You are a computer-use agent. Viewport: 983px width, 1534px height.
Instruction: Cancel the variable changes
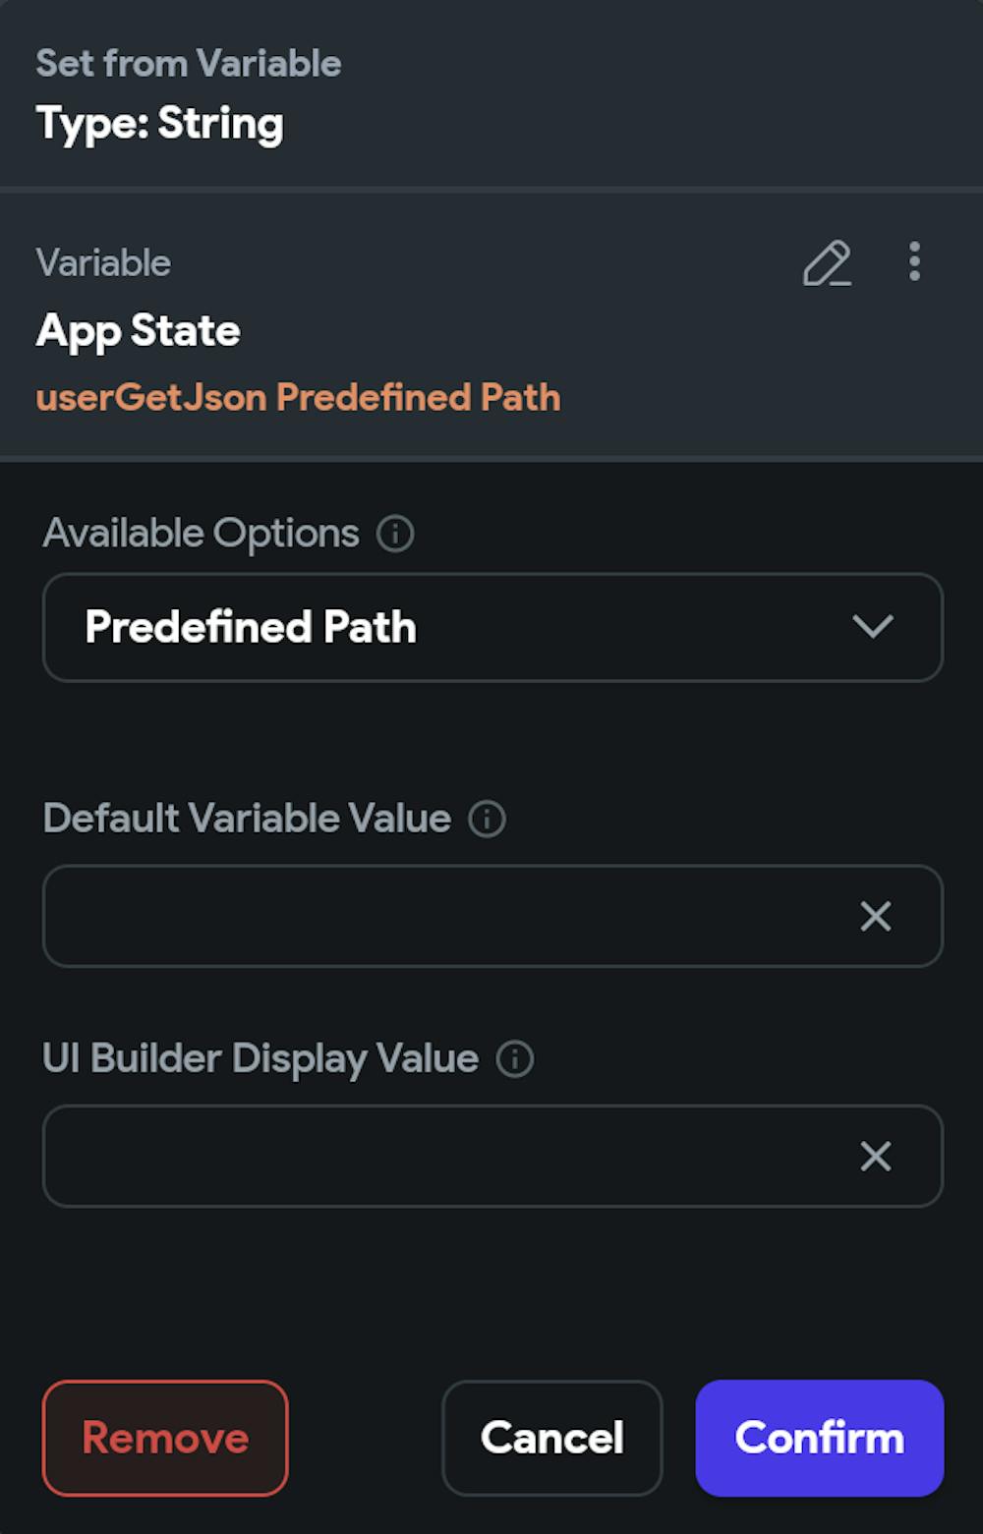click(x=551, y=1438)
